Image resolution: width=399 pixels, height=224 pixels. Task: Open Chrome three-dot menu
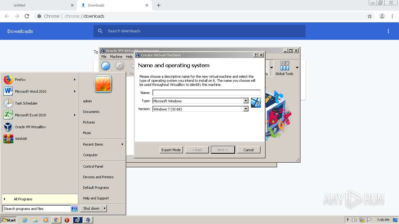click(x=392, y=16)
